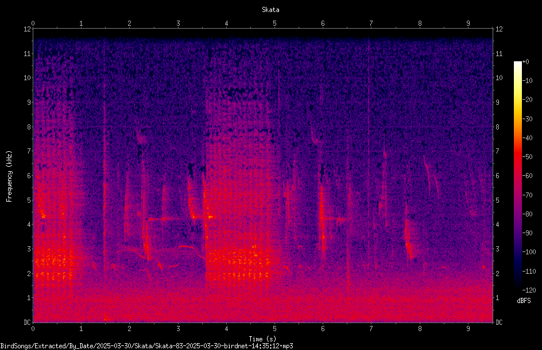Click the "2" tick on the bottom time axis
The width and height of the screenshot is (542, 350).
[129, 329]
